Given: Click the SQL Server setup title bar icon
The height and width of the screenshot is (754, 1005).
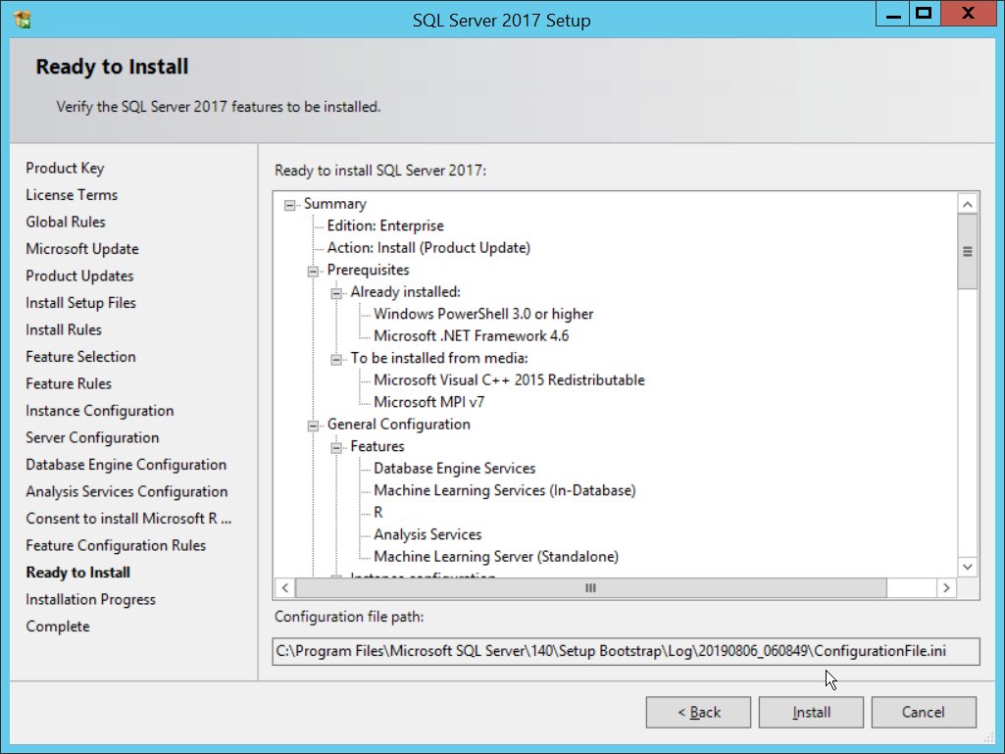Looking at the screenshot, I should (x=23, y=19).
